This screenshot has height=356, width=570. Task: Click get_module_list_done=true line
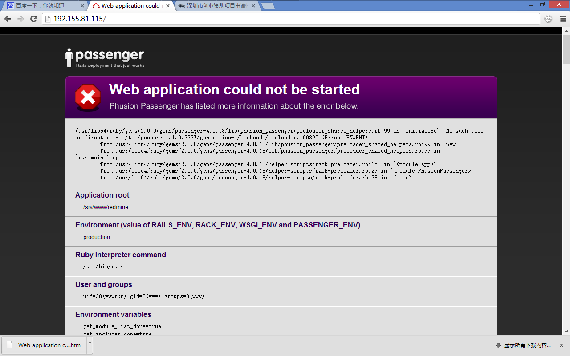(x=122, y=326)
